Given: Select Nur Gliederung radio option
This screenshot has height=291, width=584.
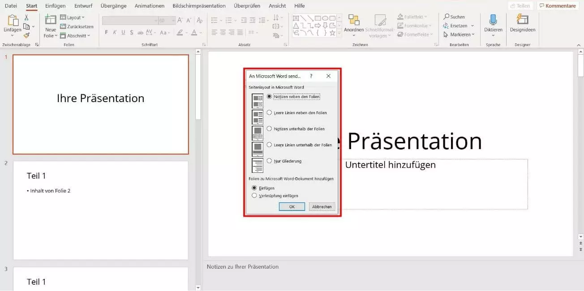Looking at the screenshot, I should [x=284, y=161].
